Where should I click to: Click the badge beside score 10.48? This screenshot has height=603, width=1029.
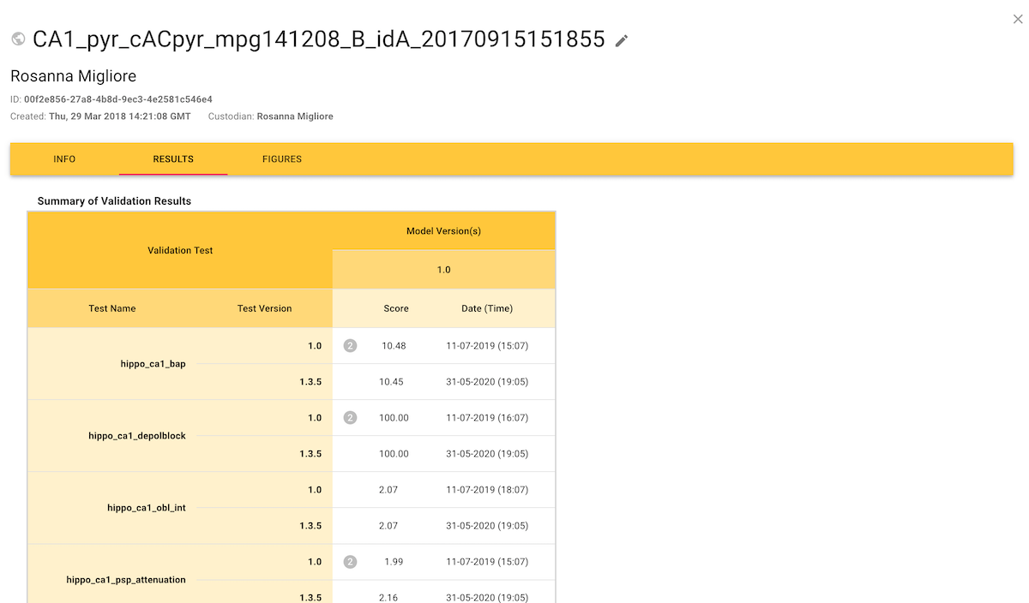[x=350, y=346]
